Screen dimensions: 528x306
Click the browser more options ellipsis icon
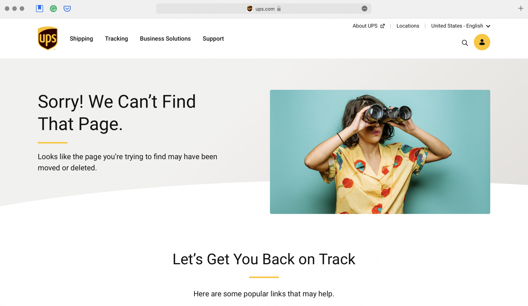pyautogui.click(x=364, y=8)
